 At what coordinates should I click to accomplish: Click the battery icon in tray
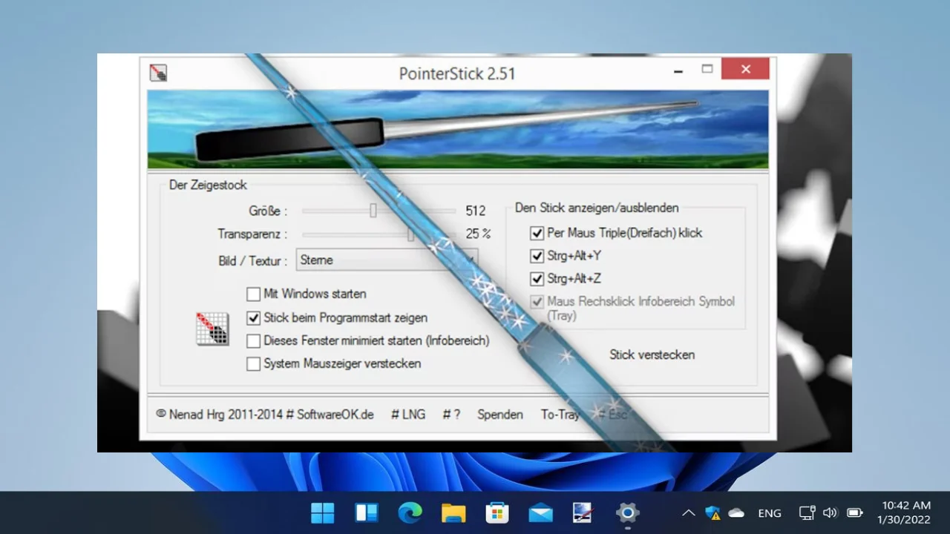[x=855, y=512]
